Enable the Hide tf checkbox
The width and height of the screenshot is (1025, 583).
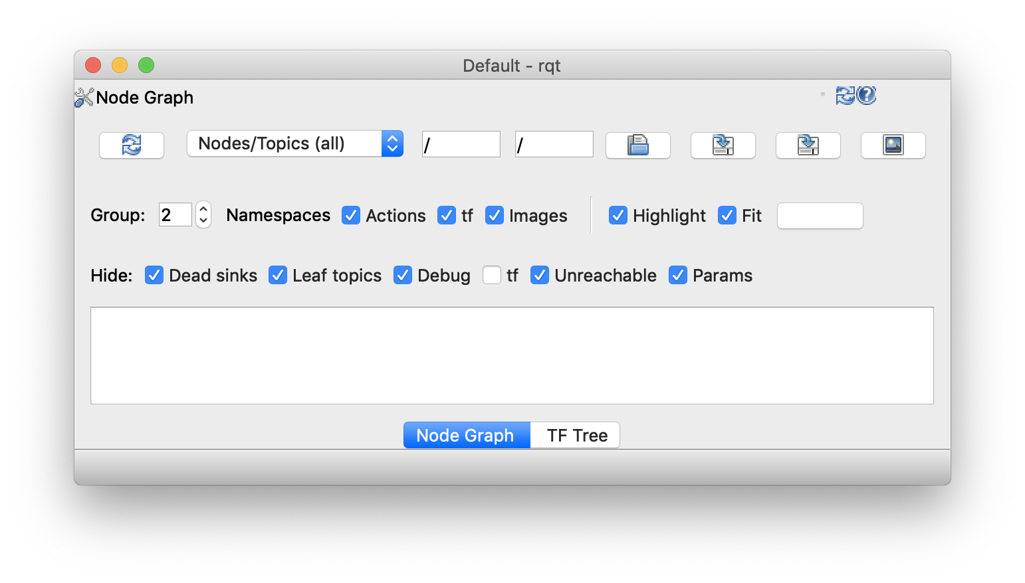coord(491,275)
